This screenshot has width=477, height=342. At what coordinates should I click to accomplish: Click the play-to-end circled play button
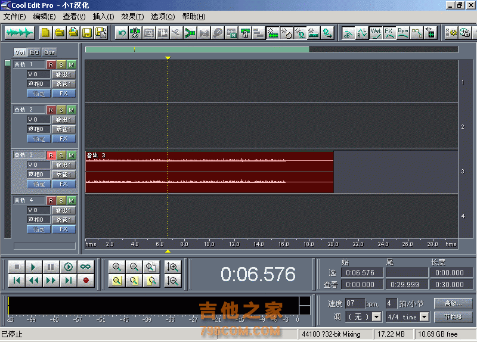(68, 267)
